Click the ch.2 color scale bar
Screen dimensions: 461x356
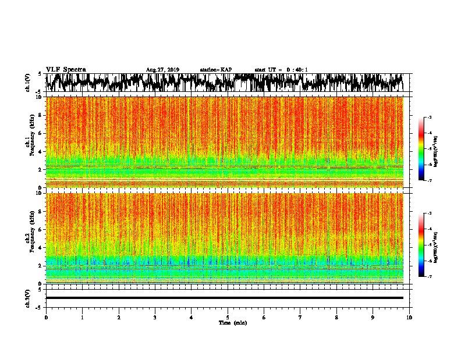(421, 245)
